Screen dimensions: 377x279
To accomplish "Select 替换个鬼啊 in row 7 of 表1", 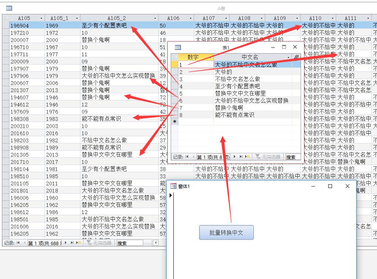I will click(x=253, y=108).
